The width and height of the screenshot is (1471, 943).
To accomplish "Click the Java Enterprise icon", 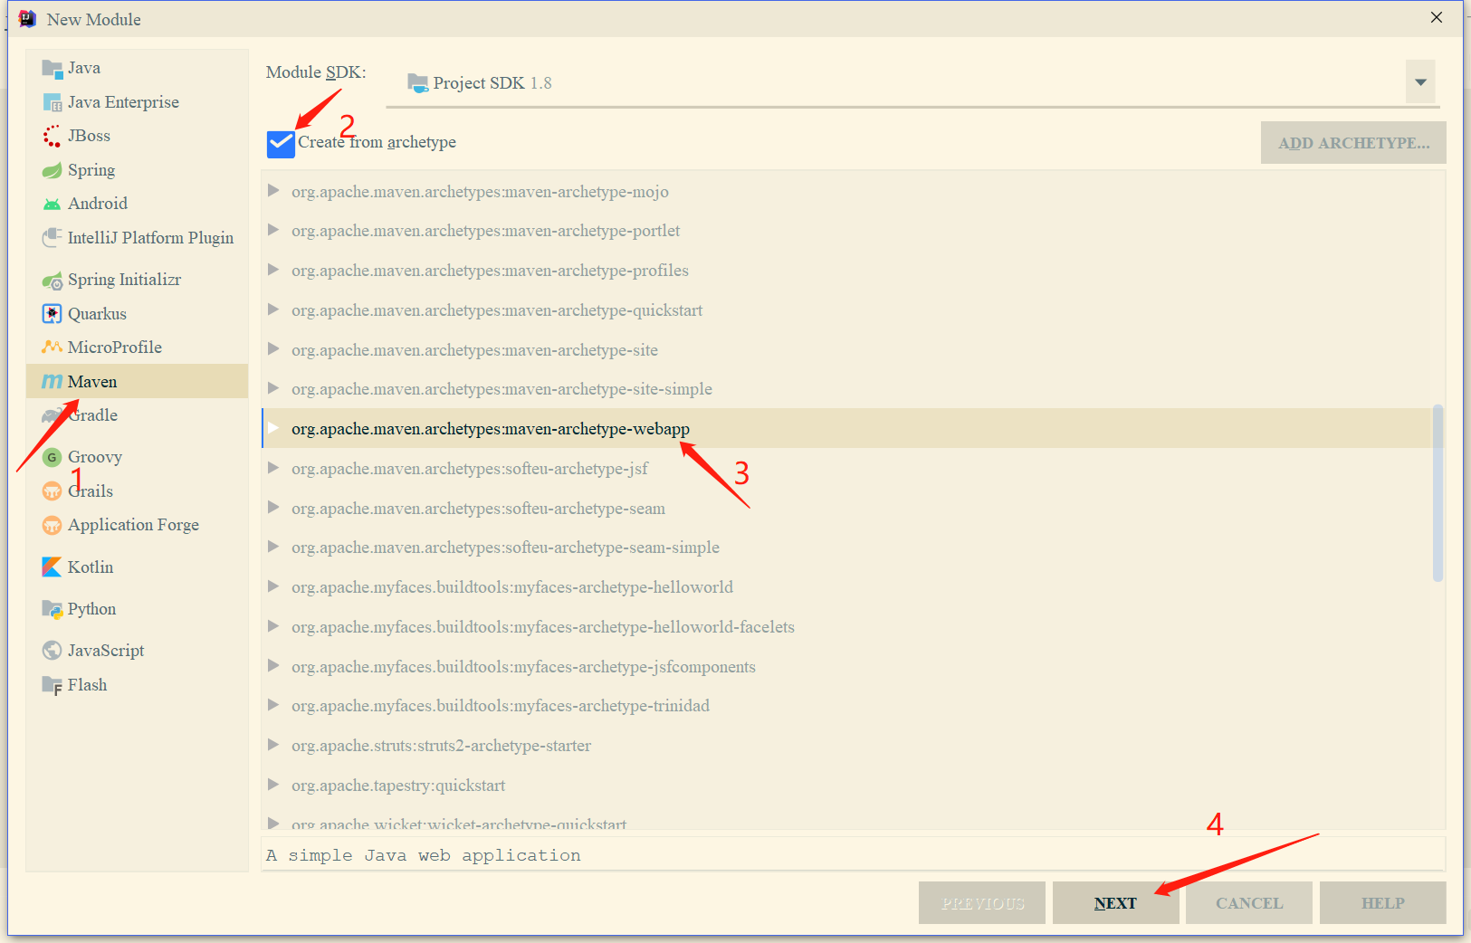I will [52, 103].
